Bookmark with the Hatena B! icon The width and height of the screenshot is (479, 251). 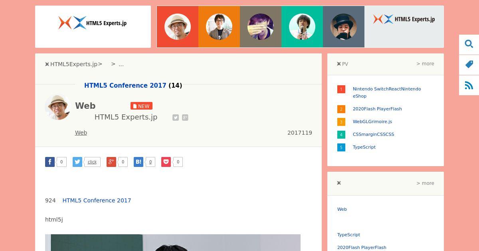pos(139,162)
